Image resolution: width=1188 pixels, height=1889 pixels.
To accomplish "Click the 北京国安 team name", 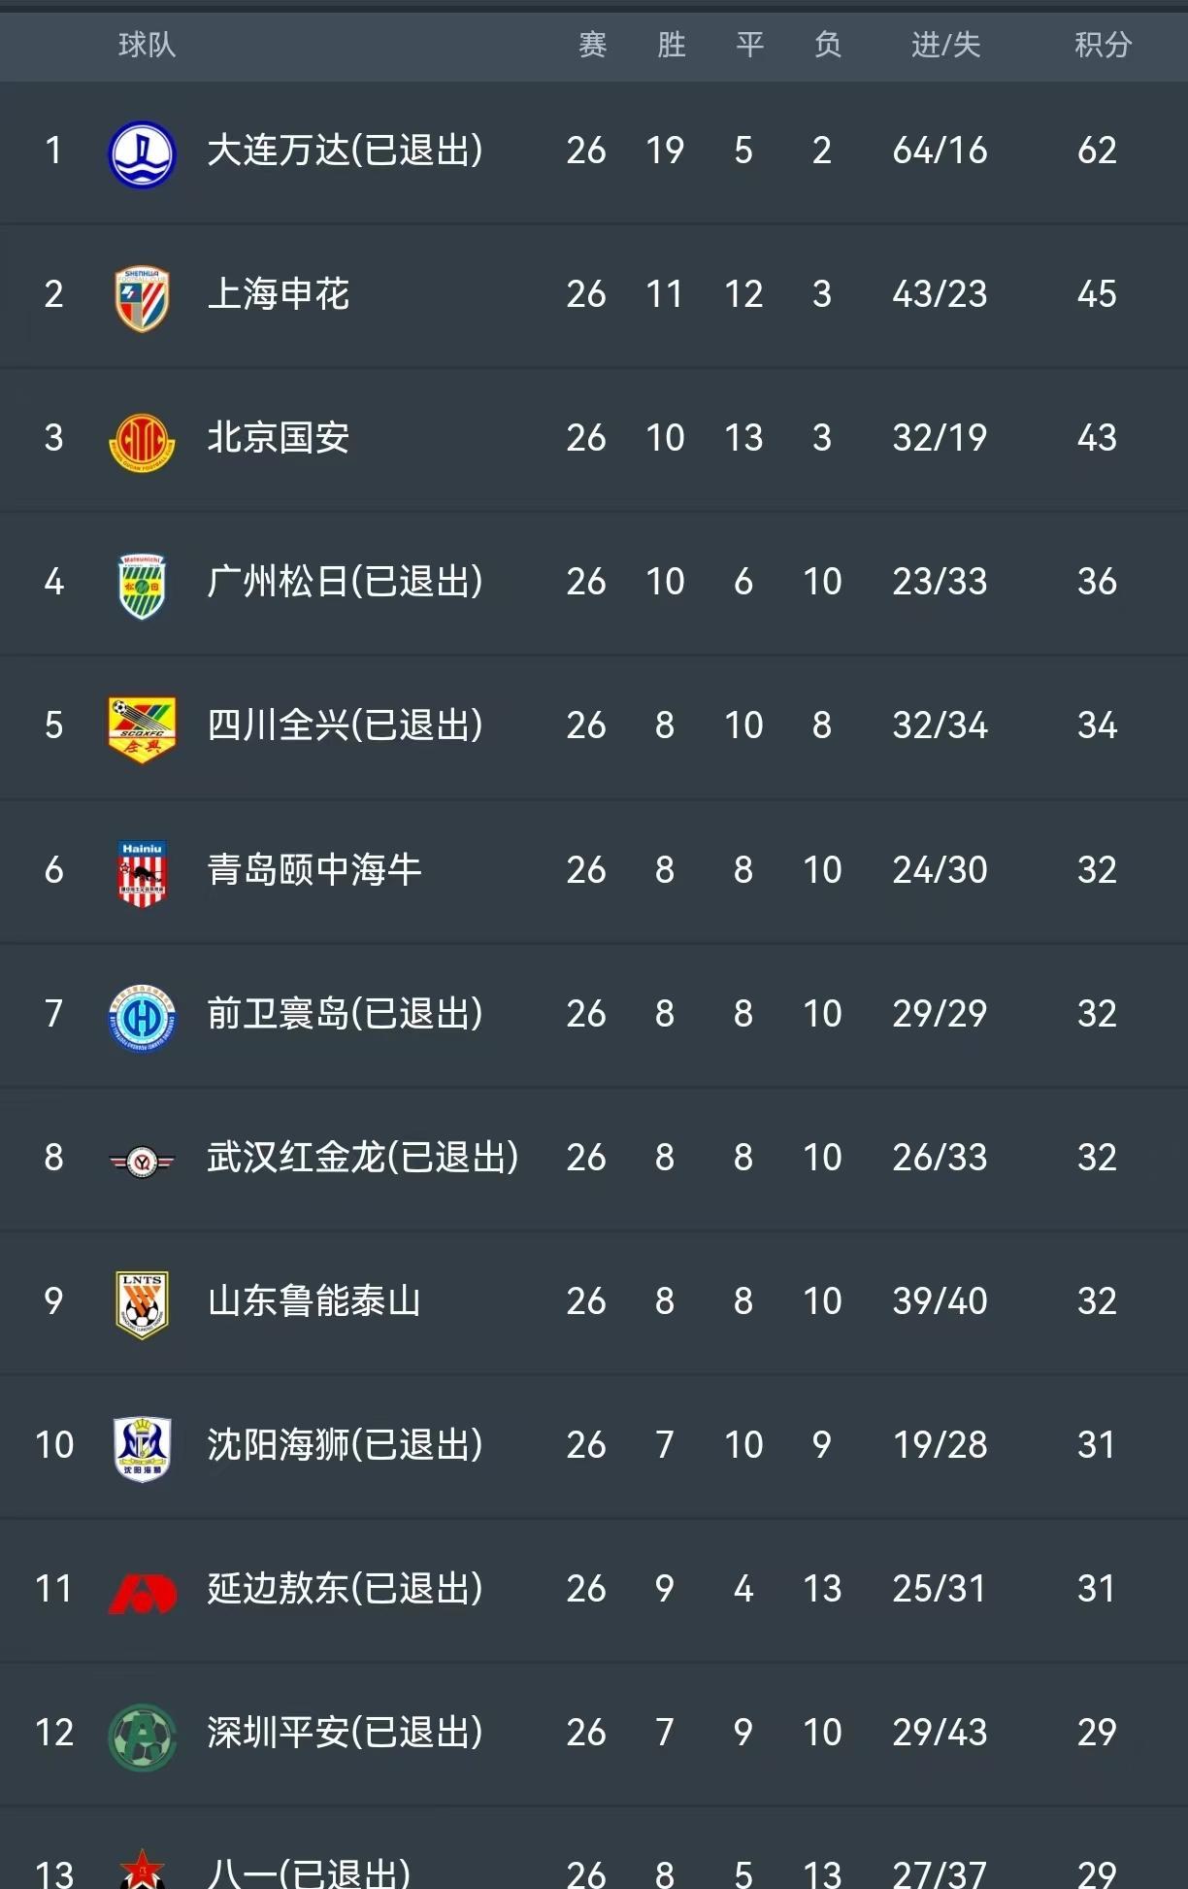I will pos(279,438).
